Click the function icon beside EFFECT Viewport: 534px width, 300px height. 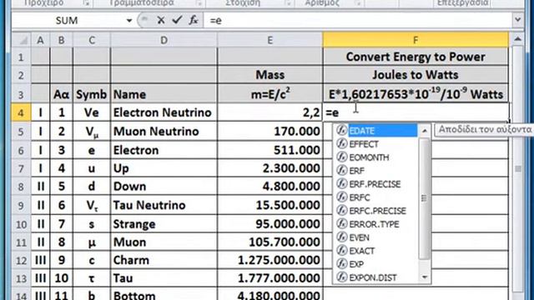click(x=341, y=144)
